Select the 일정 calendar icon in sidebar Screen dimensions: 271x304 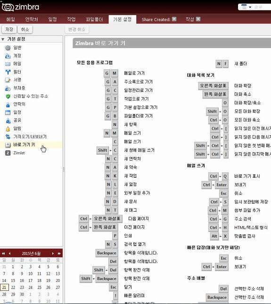pos(8,113)
